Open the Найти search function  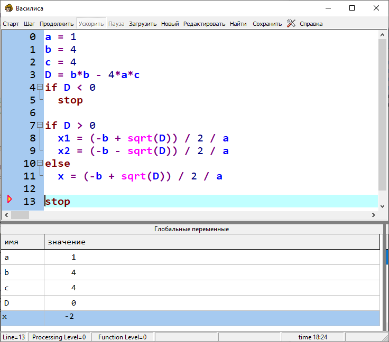(238, 24)
